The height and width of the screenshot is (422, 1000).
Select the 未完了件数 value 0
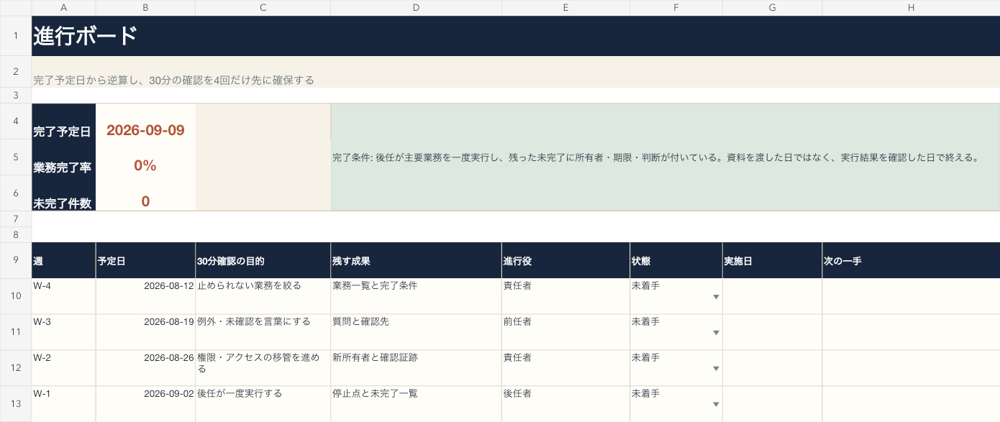(x=145, y=193)
